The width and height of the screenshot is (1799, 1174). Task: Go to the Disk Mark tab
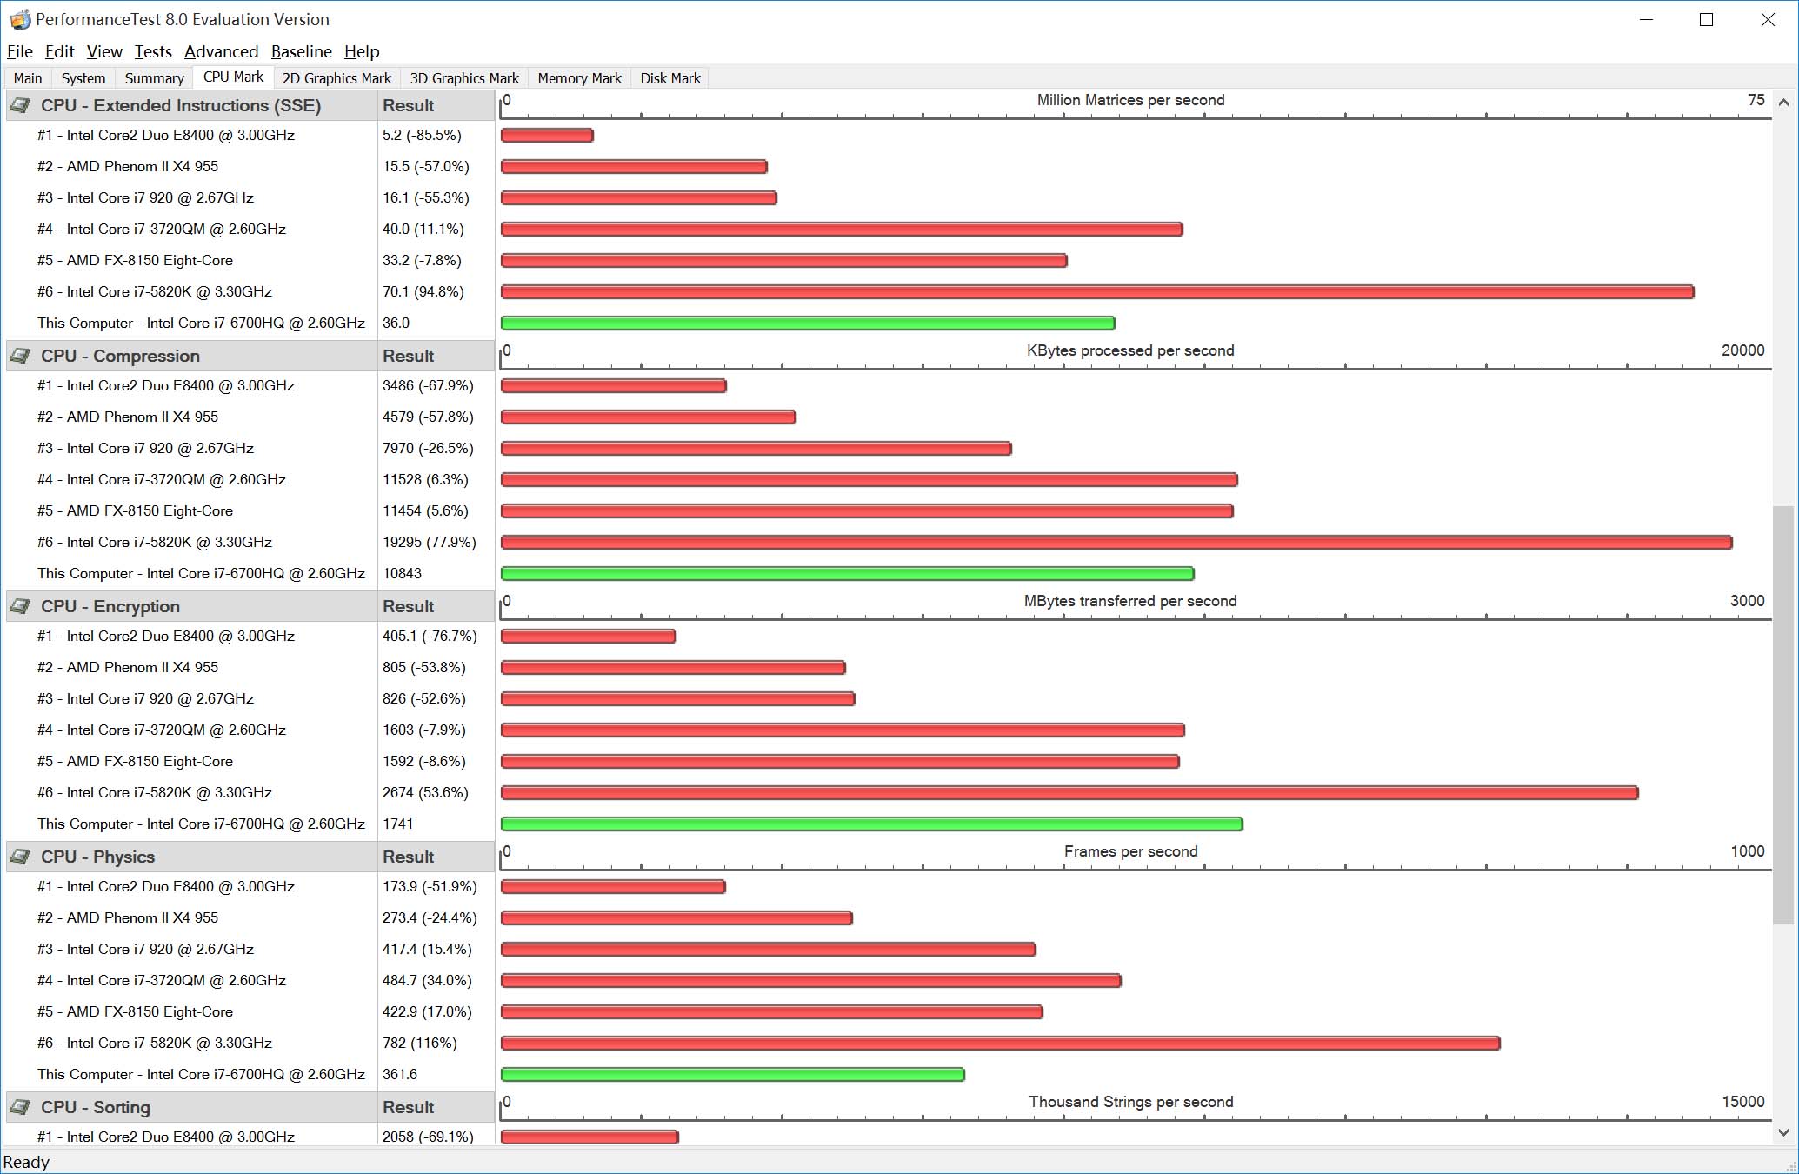670,78
